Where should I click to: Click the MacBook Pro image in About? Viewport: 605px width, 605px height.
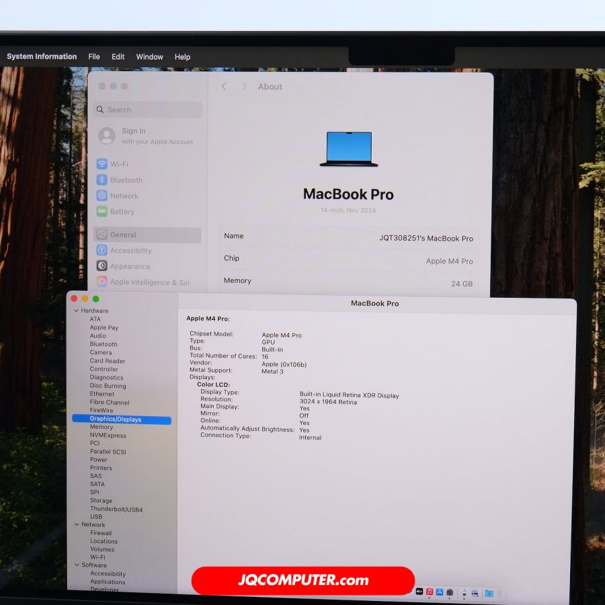pyautogui.click(x=349, y=149)
